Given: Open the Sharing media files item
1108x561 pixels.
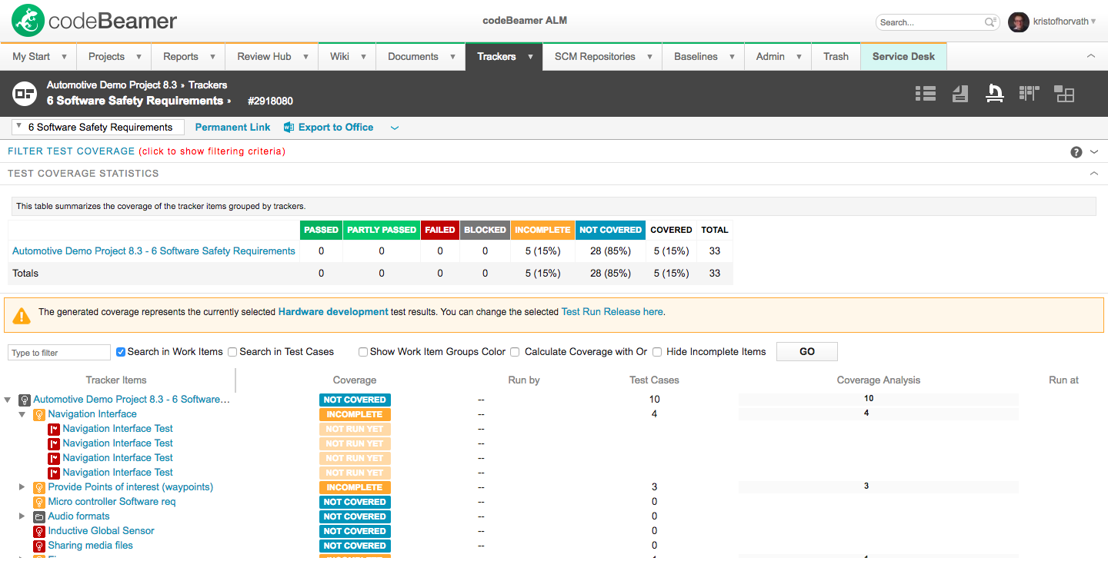Looking at the screenshot, I should coord(90,546).
